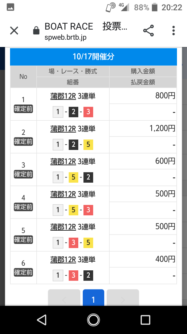The width and height of the screenshot is (187, 334).
Task: Tap the 10/17開催分 blue header bar
Action: pos(93,57)
